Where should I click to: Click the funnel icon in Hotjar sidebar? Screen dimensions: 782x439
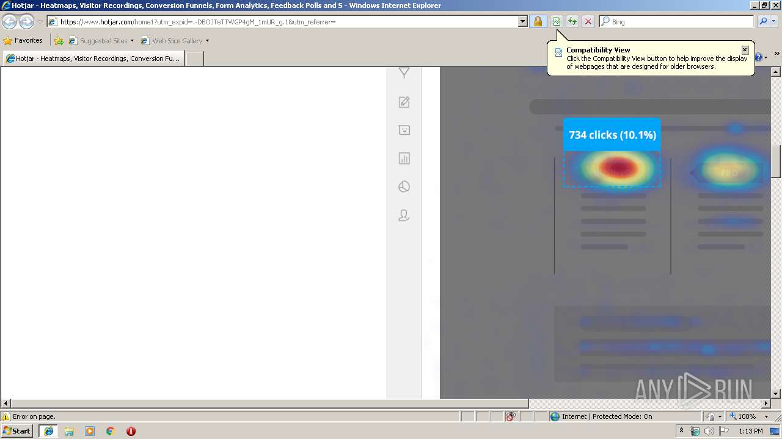(x=404, y=73)
